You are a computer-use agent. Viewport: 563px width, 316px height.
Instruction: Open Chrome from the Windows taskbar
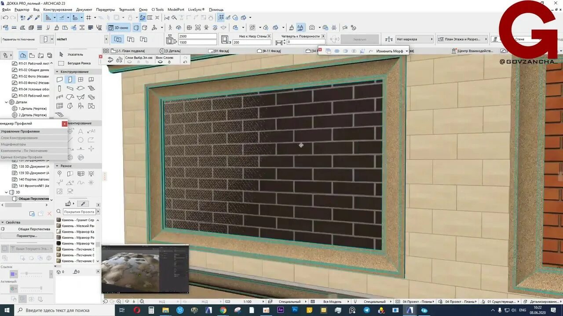(x=223, y=310)
